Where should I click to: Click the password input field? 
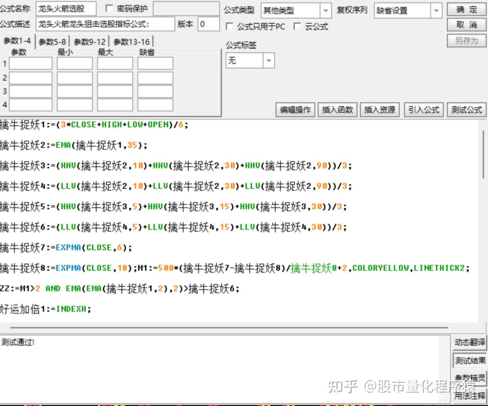(186, 9)
